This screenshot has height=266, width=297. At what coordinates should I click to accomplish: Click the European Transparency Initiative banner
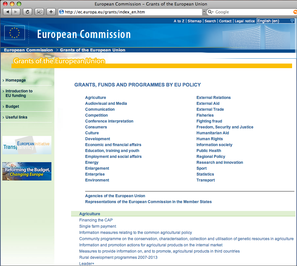27,145
